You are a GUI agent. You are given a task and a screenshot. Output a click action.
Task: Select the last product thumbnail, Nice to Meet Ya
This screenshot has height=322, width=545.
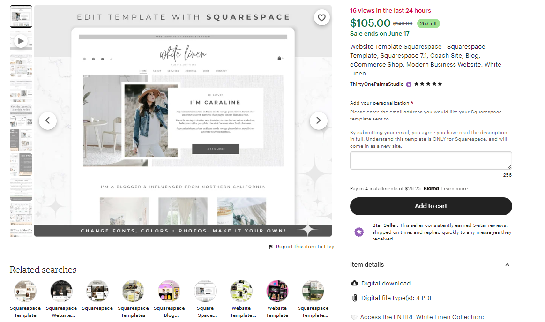21,232
